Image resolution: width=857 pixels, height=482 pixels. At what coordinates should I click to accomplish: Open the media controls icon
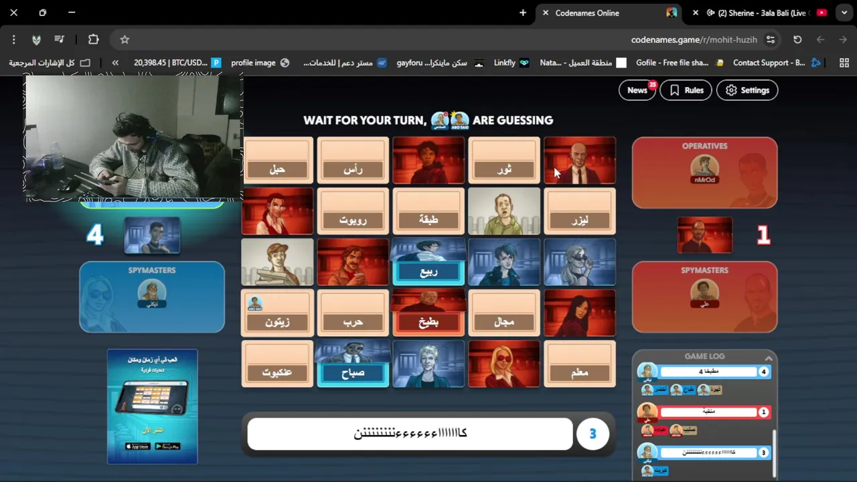[59, 39]
